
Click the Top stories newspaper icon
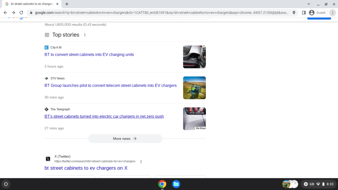(47, 35)
